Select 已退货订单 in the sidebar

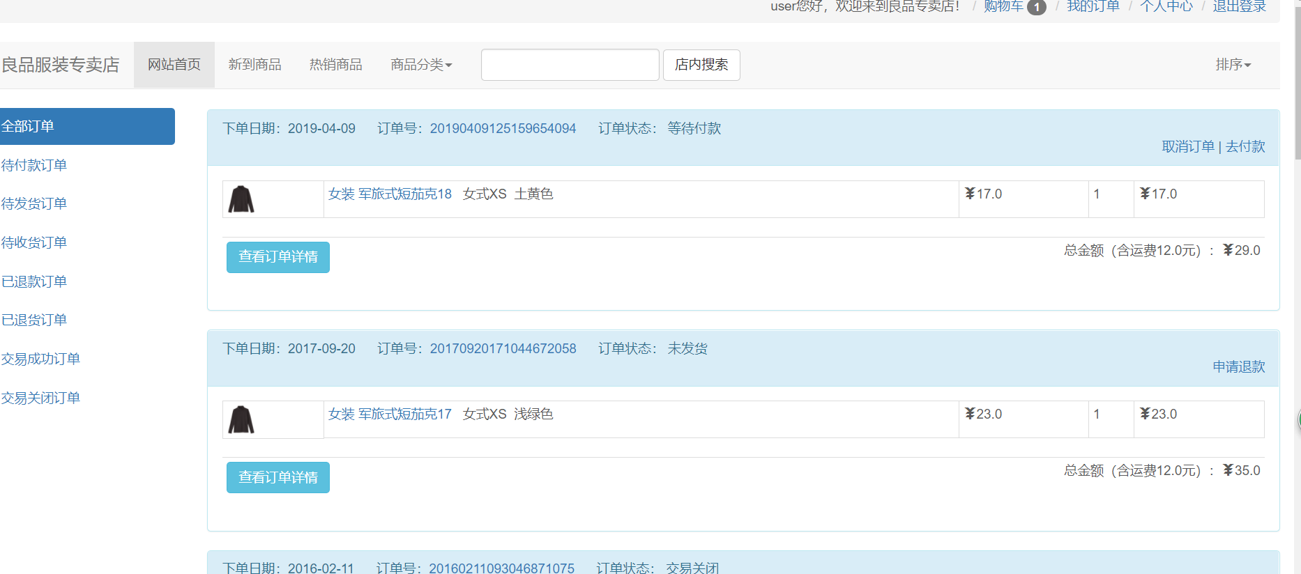pyautogui.click(x=34, y=320)
